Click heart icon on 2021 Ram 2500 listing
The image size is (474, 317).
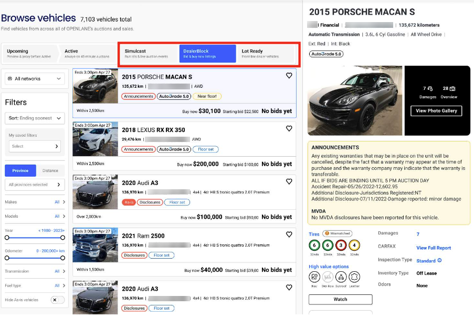289,235
